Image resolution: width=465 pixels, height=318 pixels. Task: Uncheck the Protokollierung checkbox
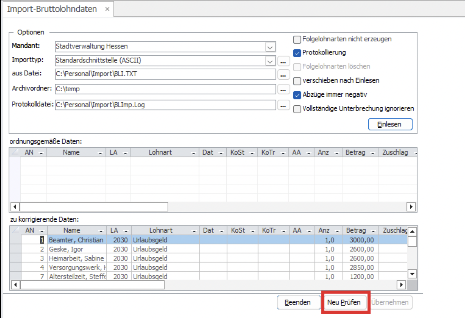pyautogui.click(x=297, y=53)
